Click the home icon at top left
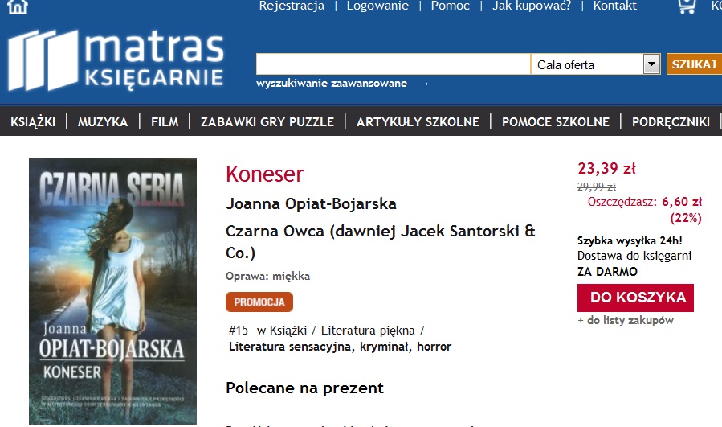This screenshot has height=427, width=722. pos(18,6)
